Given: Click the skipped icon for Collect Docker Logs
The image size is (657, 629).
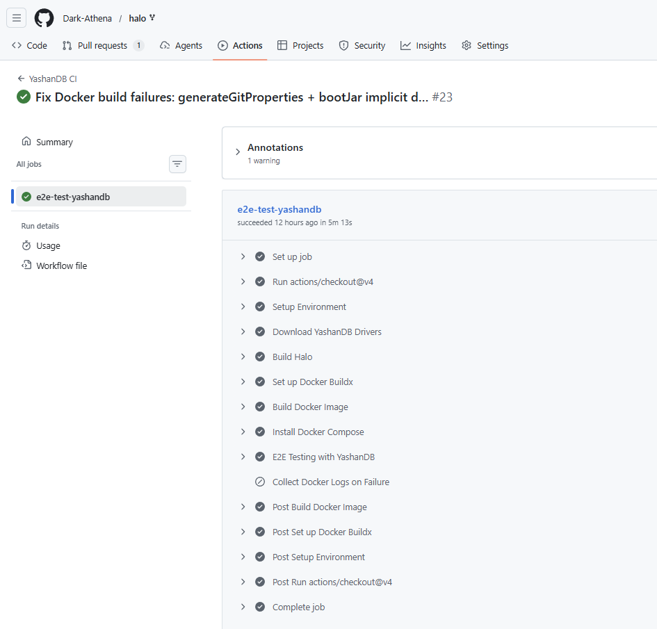Looking at the screenshot, I should [260, 482].
